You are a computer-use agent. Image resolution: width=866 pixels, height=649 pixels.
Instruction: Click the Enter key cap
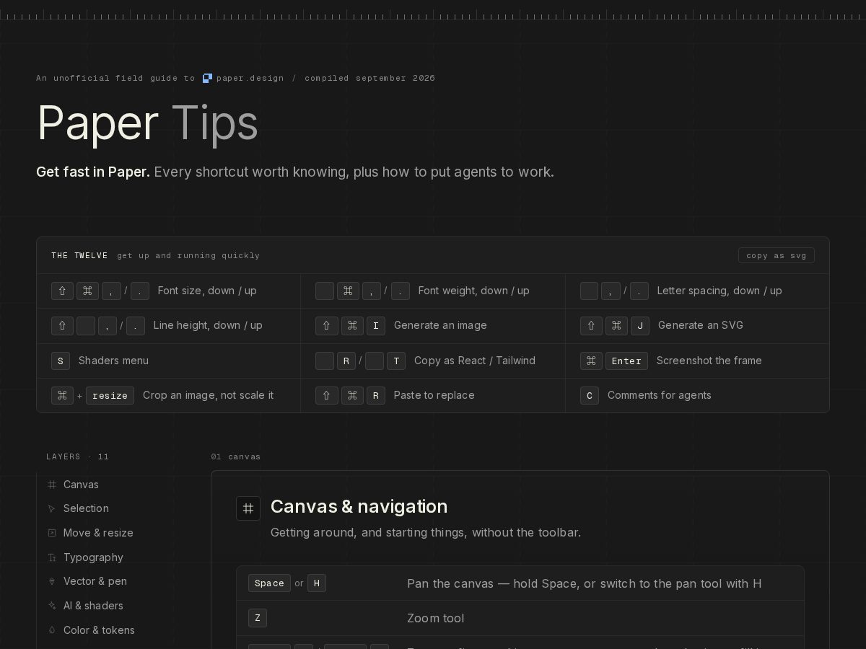click(x=626, y=361)
